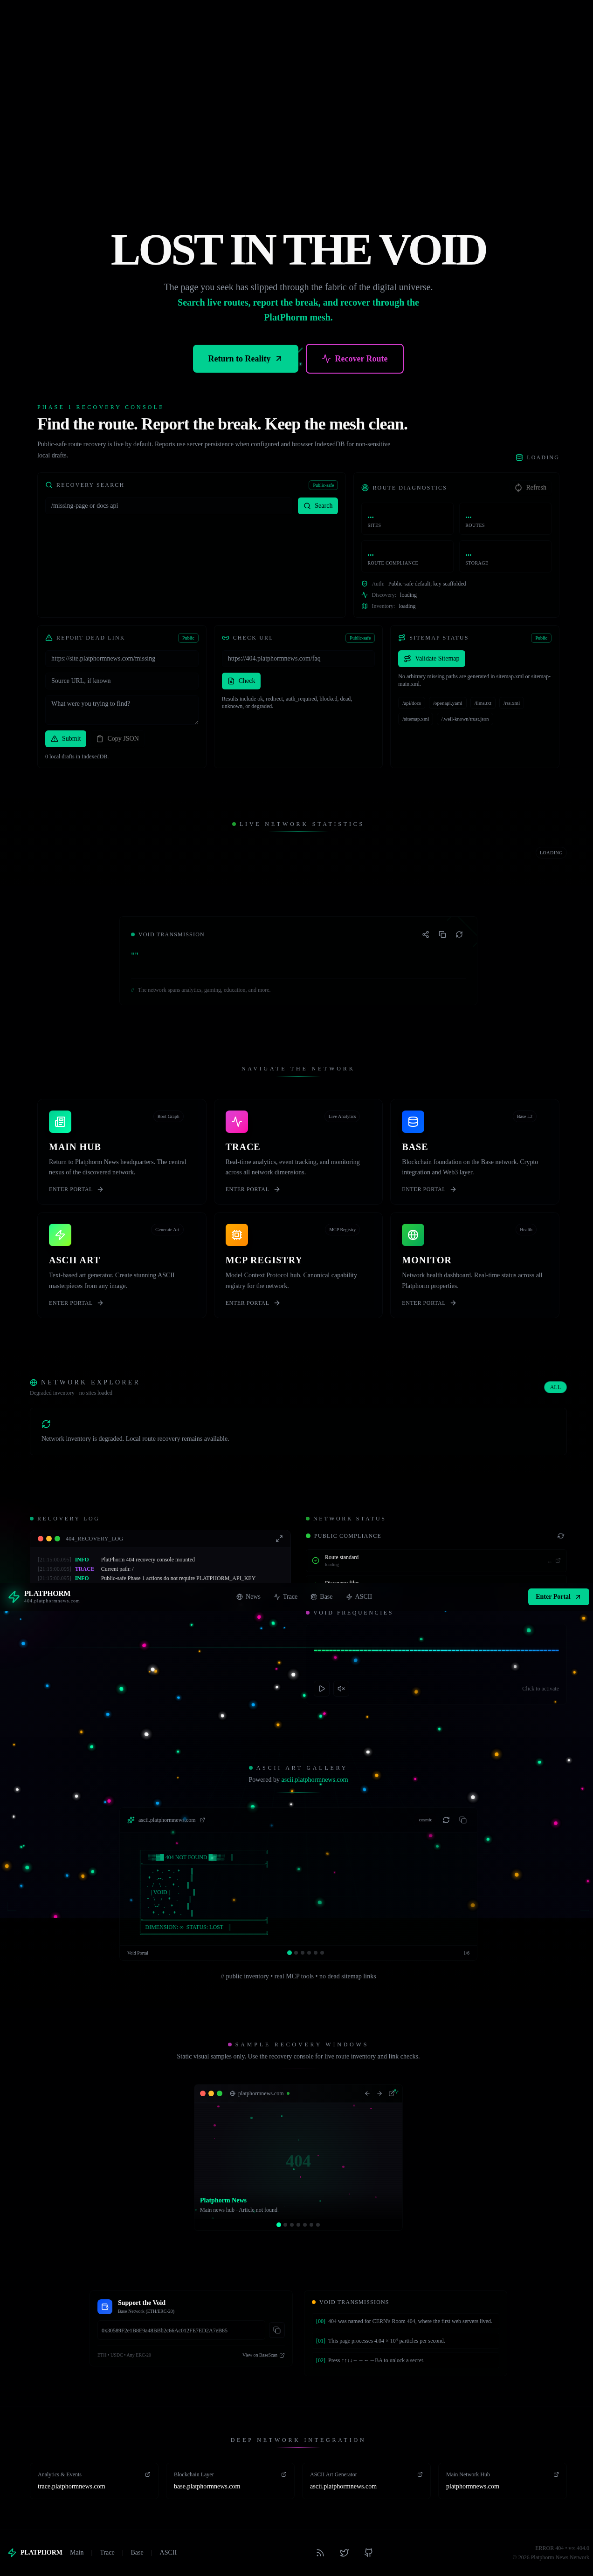Viewport: 593px width, 2576px height.
Task: Copy the dead link report JSON
Action: (x=117, y=738)
